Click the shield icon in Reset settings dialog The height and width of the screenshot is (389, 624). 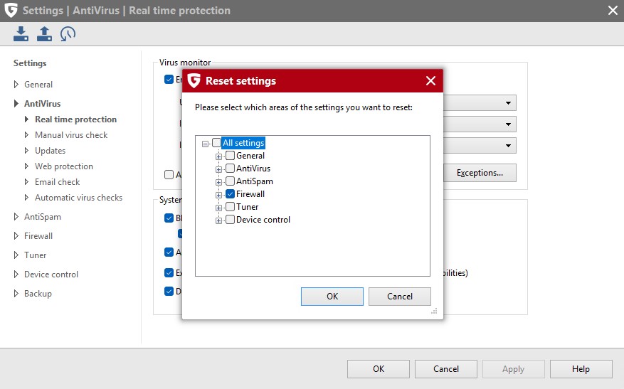(x=194, y=81)
